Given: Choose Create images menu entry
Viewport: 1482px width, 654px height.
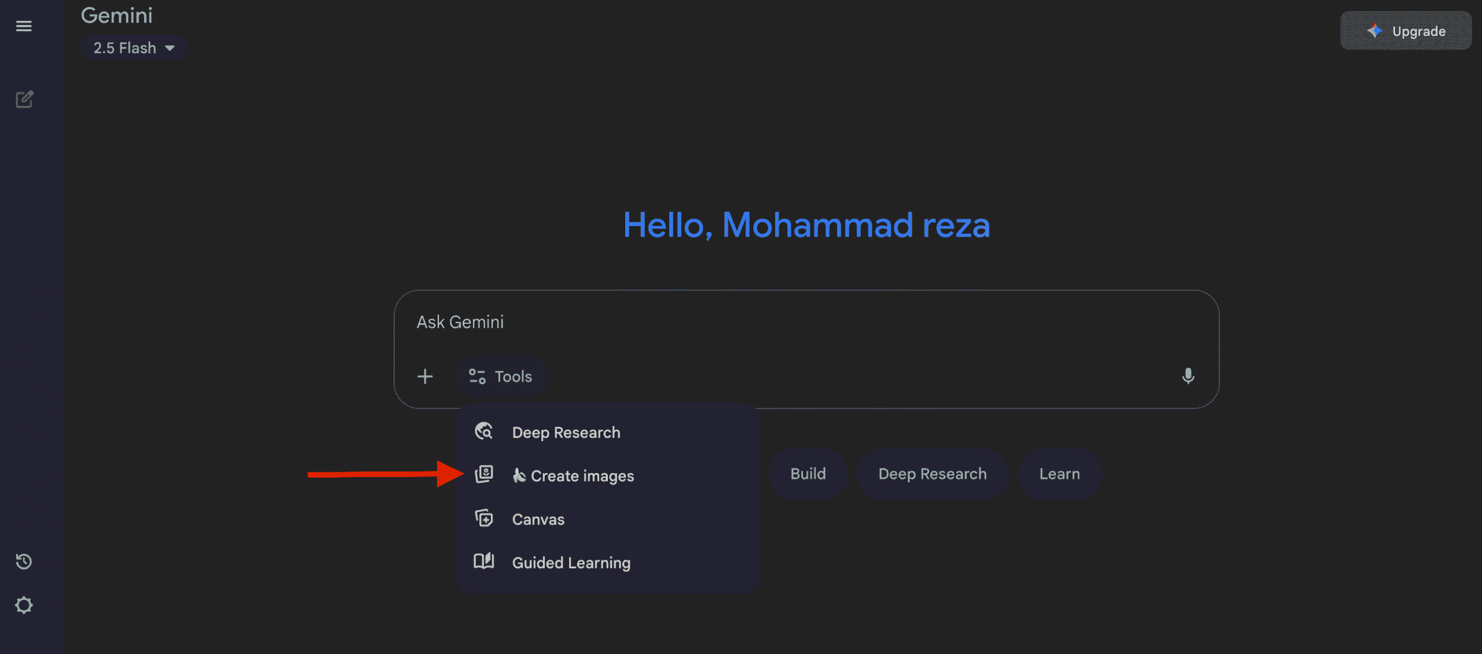Looking at the screenshot, I should coord(582,476).
